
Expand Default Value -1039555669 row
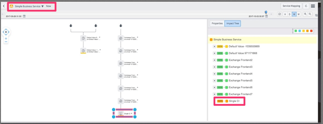pos(214,46)
